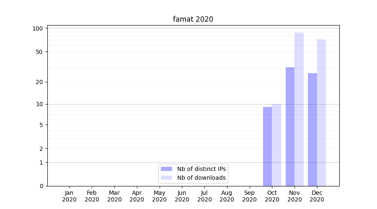Click the 50 tick on the y-axis

40,52
